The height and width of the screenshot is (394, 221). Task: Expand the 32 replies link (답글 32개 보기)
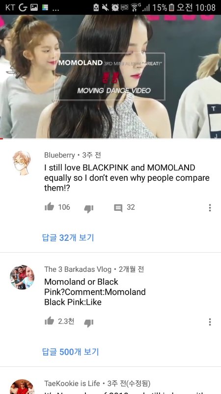[68, 237]
